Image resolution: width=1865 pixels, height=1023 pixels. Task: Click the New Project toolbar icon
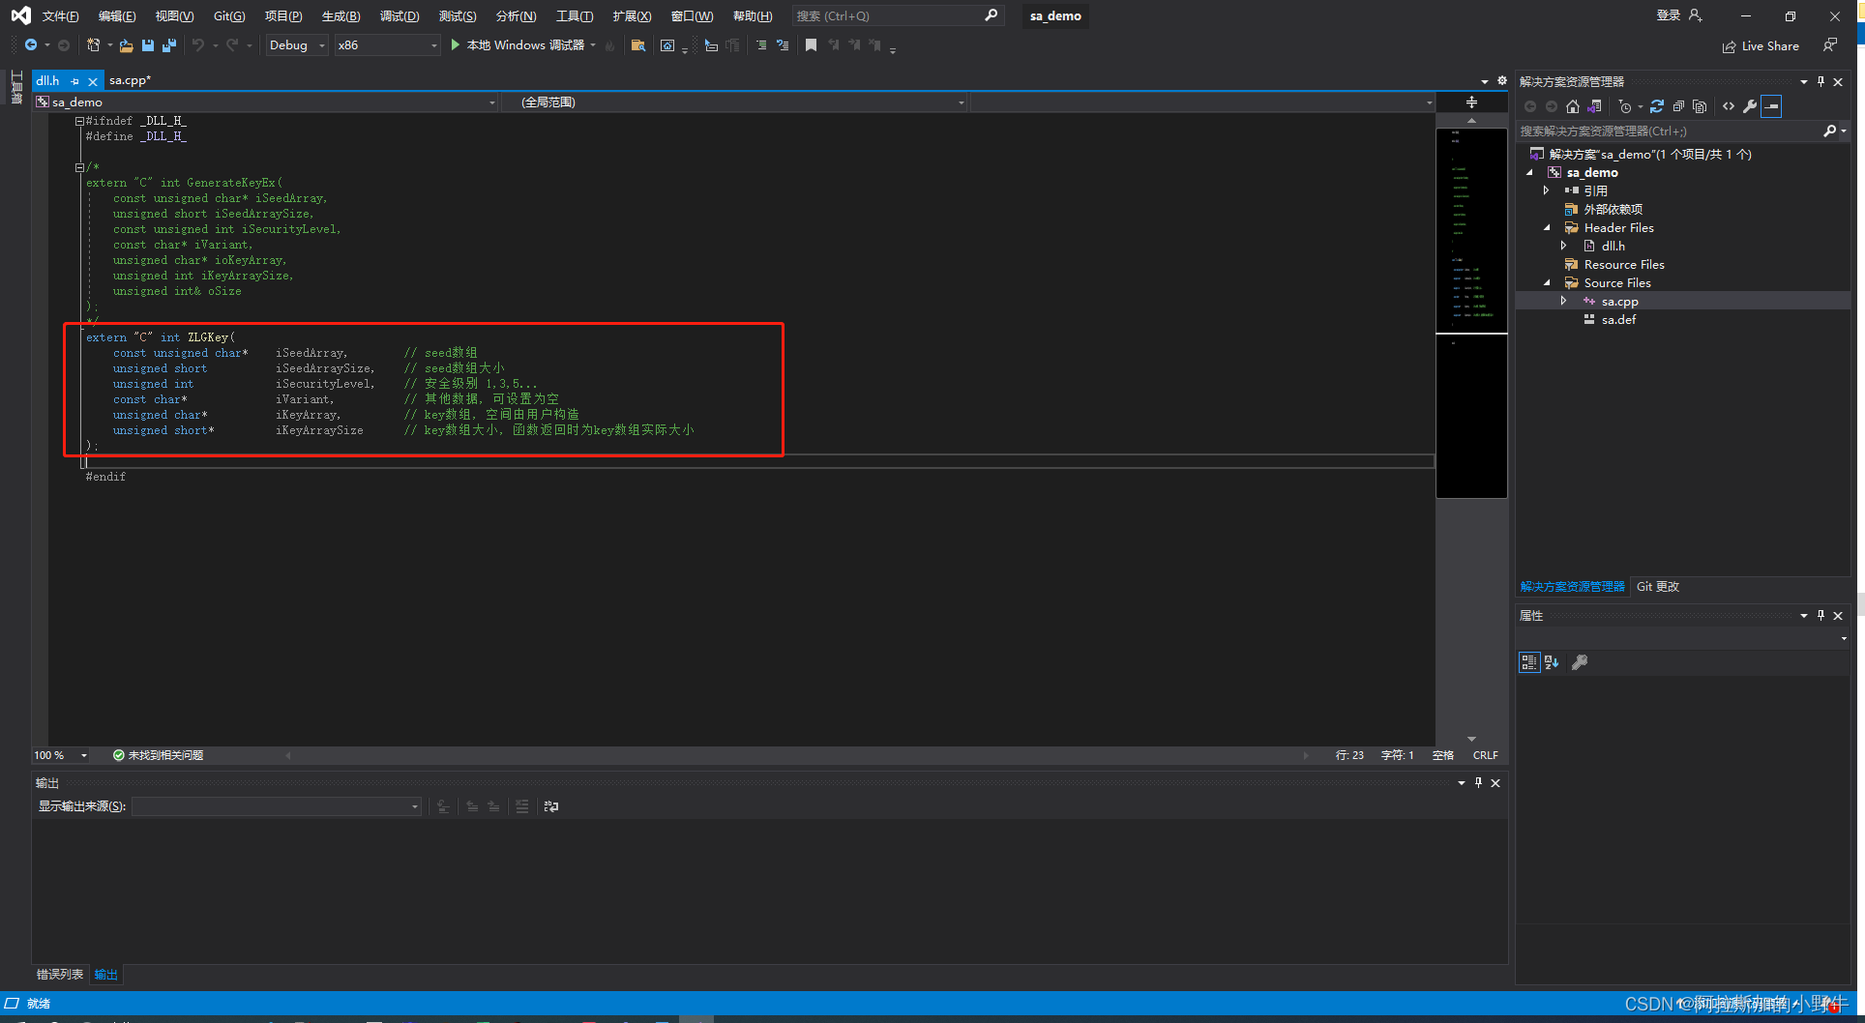[x=93, y=45]
